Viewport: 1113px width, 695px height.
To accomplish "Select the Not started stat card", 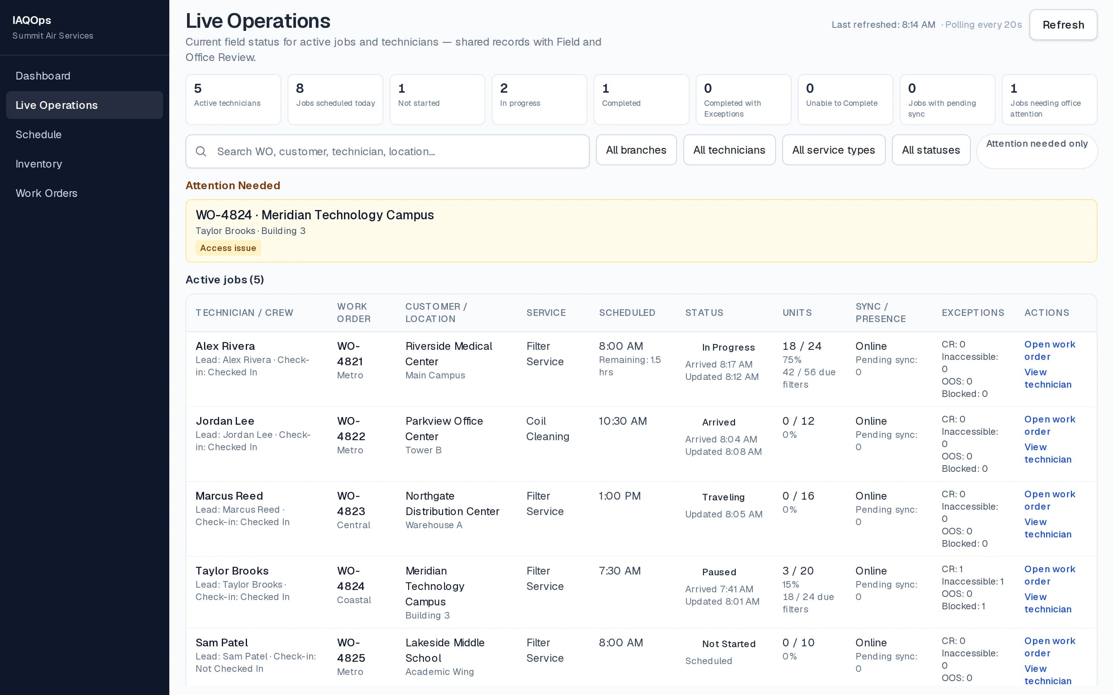I will point(437,100).
